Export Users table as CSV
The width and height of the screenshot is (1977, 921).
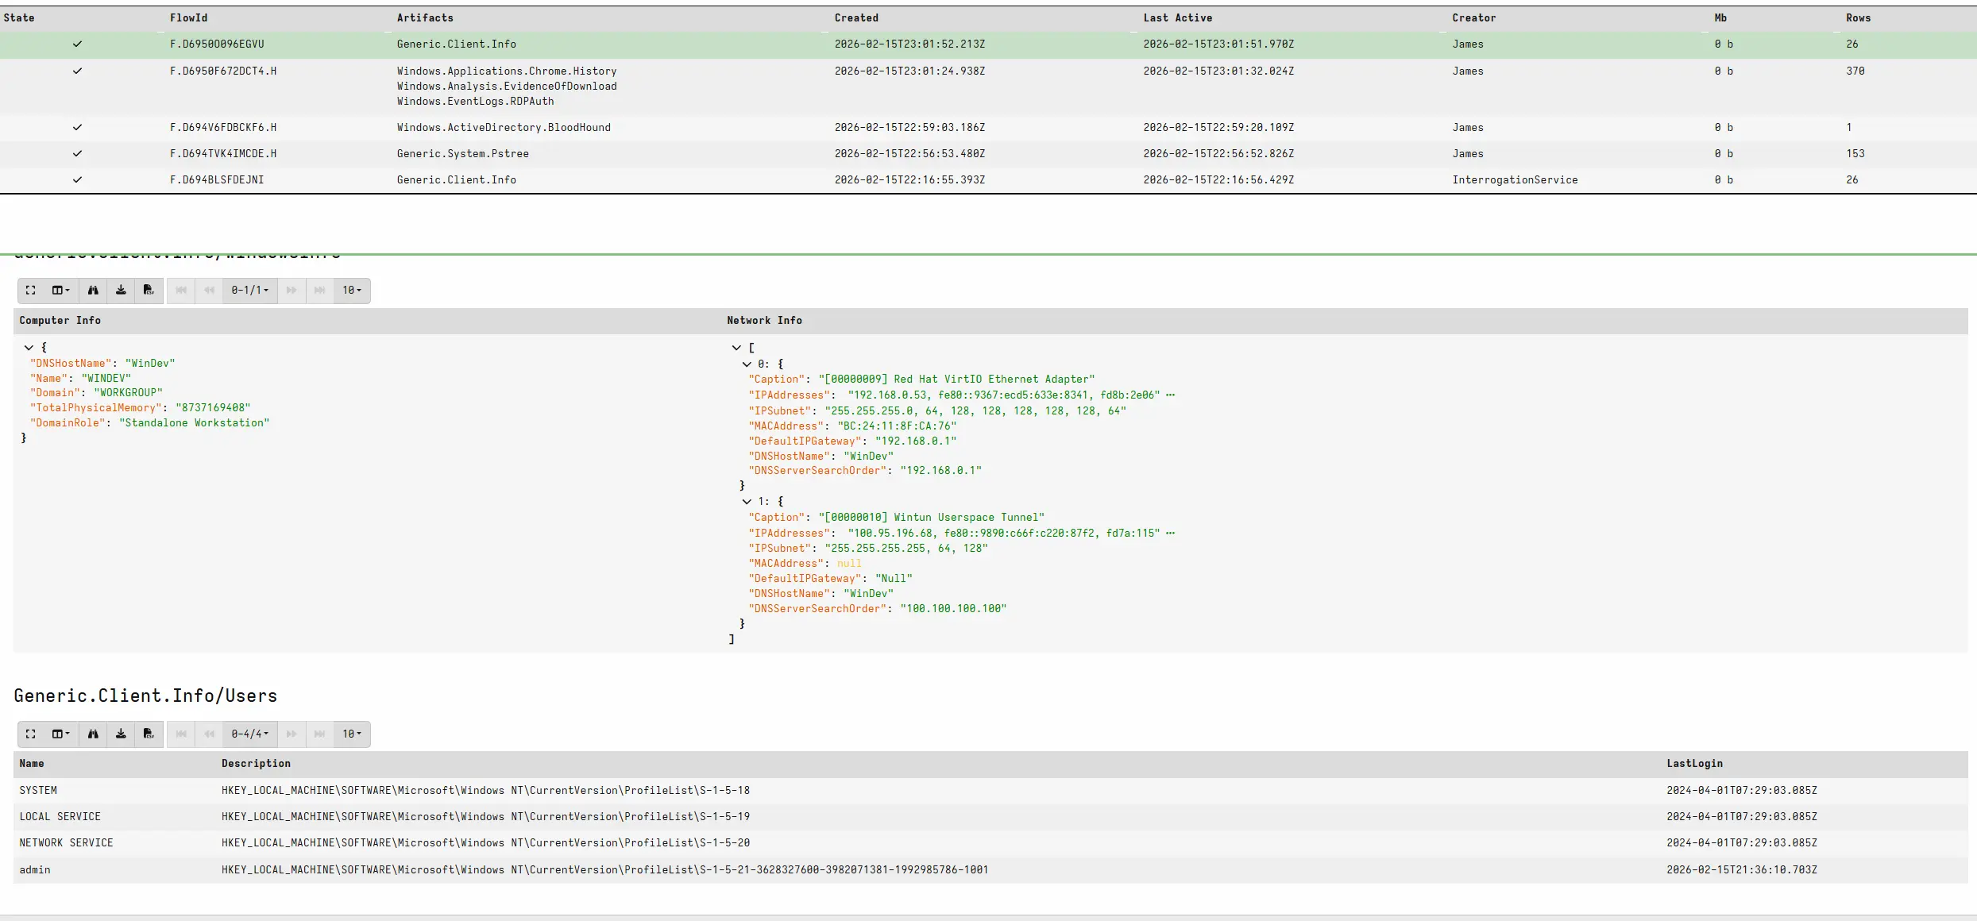(149, 734)
